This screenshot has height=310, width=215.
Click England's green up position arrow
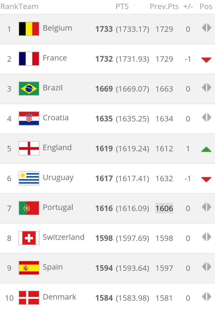(206, 149)
